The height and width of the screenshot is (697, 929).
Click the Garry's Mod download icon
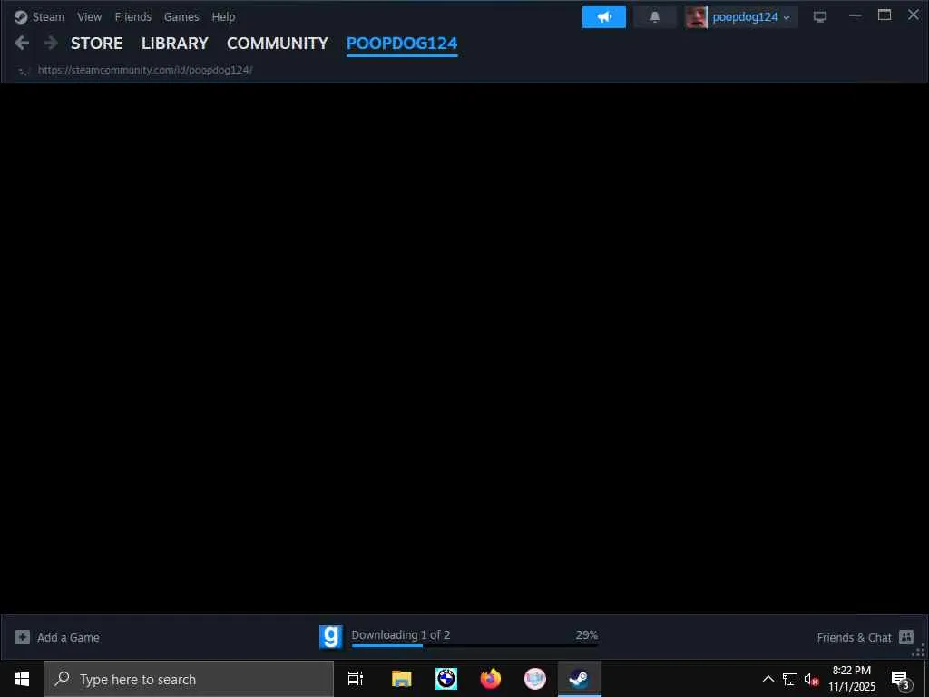pyautogui.click(x=330, y=637)
